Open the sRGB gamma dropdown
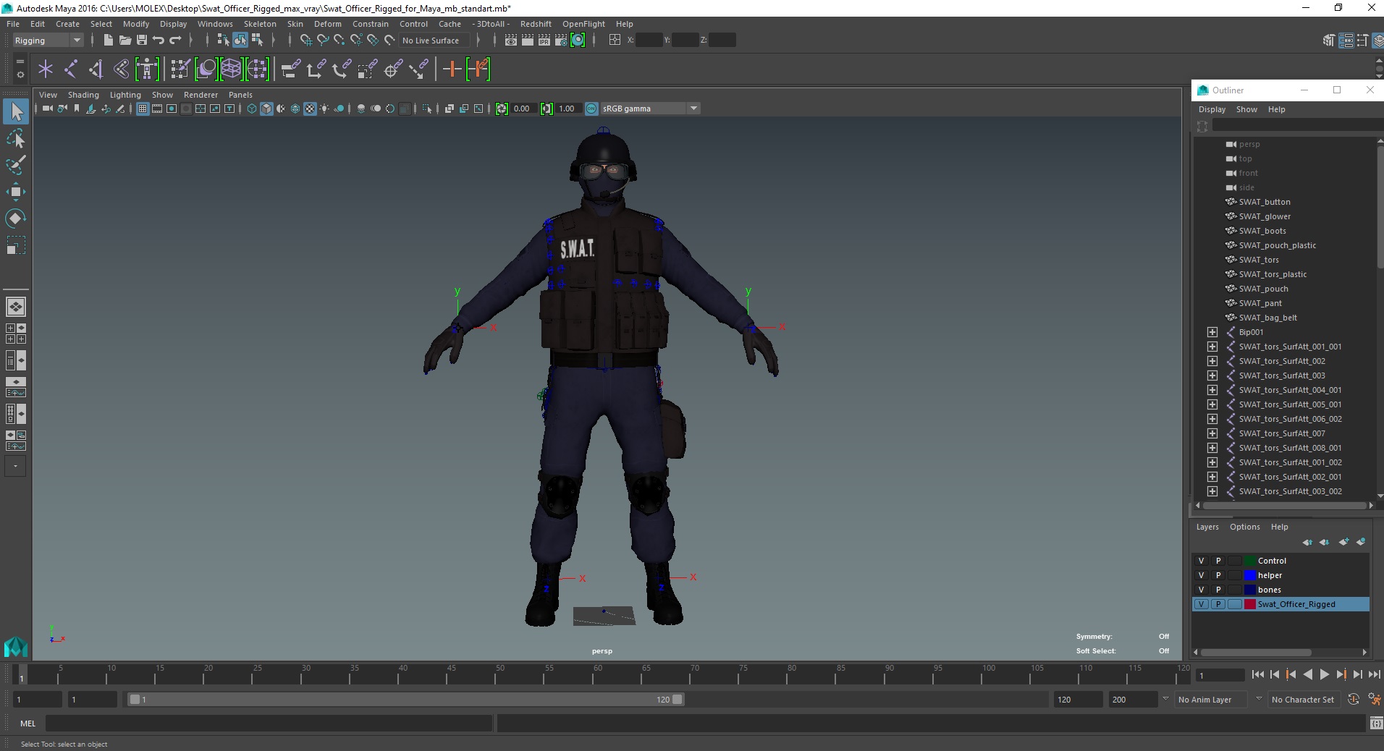 coord(650,109)
